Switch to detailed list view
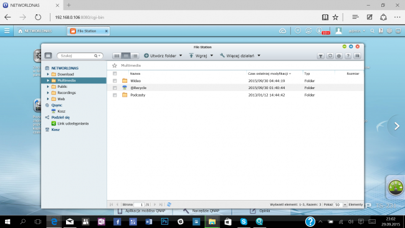Screen dimensions: 405x228 click(135, 56)
